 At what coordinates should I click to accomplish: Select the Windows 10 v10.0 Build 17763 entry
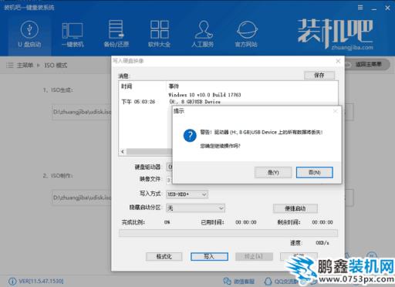click(204, 95)
